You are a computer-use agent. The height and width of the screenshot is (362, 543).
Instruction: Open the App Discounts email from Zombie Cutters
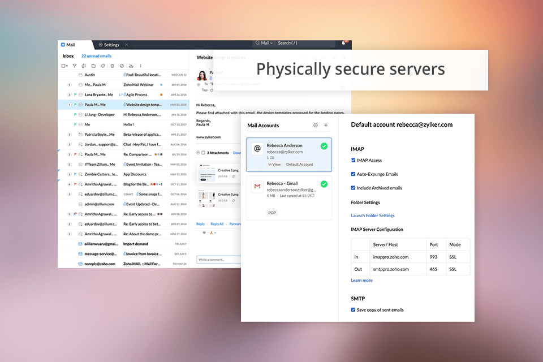click(x=123, y=174)
